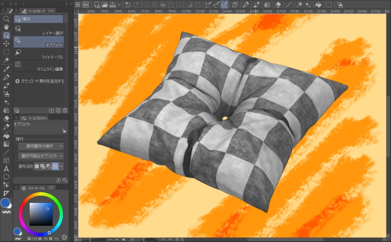Choose the オブジェクト sub tool
Screen dimensions: 391x242
(39, 42)
